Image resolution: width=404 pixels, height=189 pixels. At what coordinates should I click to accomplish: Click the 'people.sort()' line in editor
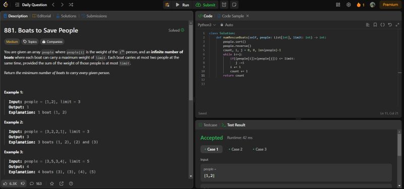click(x=234, y=42)
